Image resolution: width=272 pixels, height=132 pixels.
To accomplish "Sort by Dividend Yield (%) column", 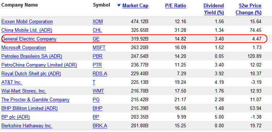I will (214, 9).
